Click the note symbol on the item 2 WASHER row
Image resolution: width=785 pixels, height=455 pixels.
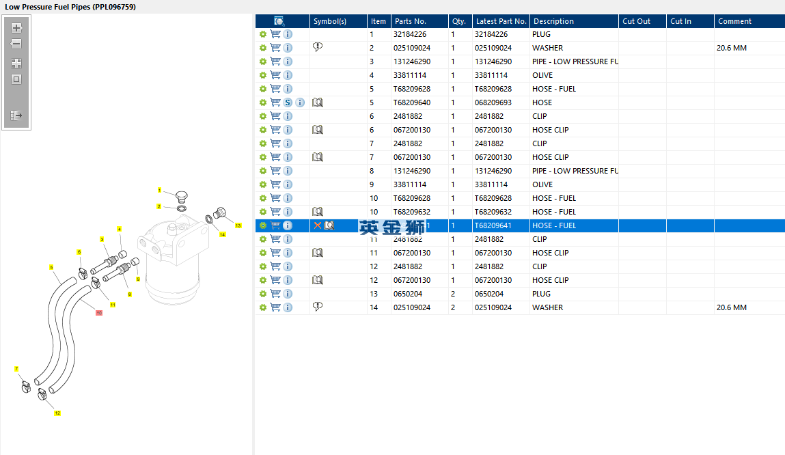point(318,47)
